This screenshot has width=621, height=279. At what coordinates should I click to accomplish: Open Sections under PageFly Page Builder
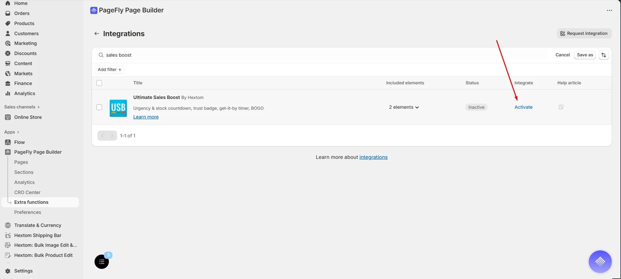[x=24, y=172]
